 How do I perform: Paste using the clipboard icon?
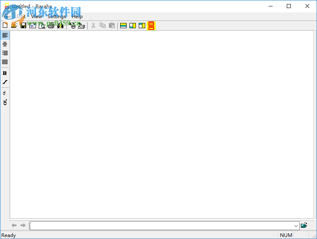112,25
